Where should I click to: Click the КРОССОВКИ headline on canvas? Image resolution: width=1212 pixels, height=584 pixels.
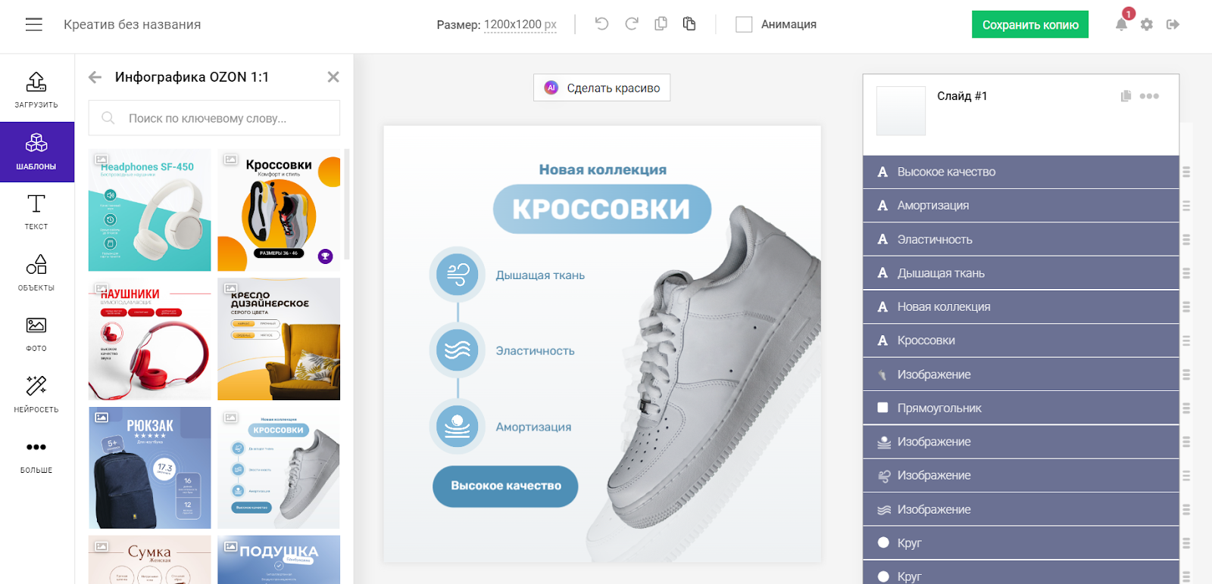click(602, 209)
